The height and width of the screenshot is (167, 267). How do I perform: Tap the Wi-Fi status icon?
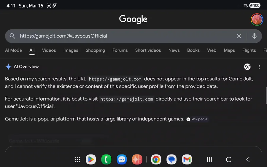coord(245,6)
